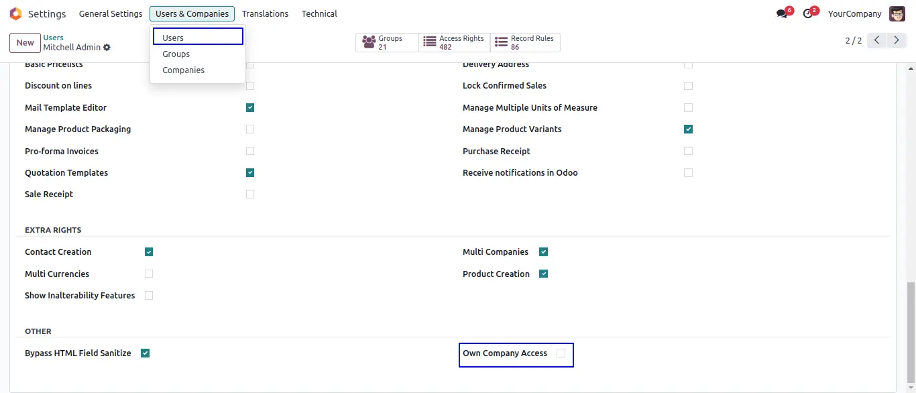916x393 pixels.
Task: Click the Mitchell Admin avatar picture
Action: pos(897,14)
